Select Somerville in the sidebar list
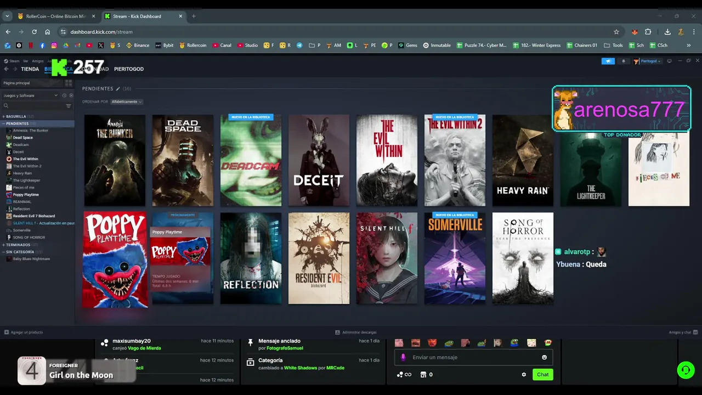This screenshot has height=395, width=702. (21, 230)
